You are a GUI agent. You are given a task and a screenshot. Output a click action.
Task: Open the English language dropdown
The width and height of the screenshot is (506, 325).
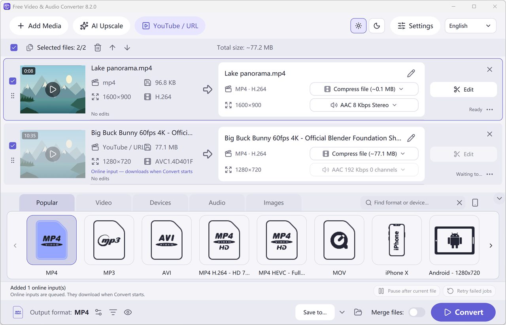pos(470,26)
